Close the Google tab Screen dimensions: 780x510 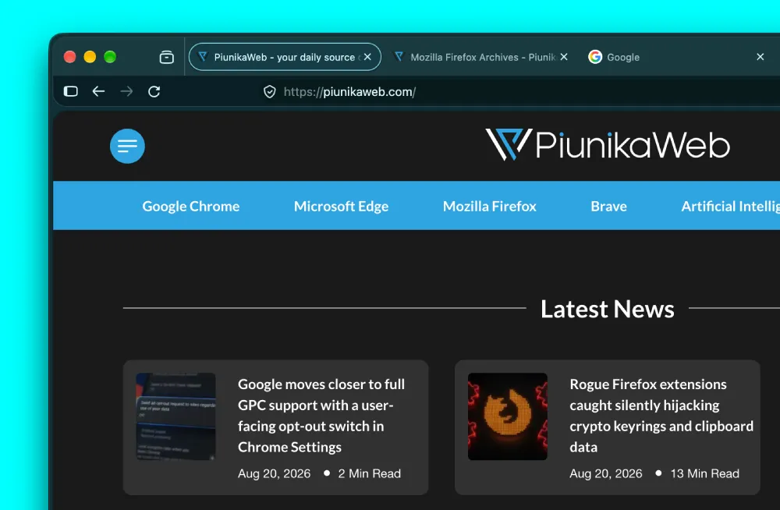tap(760, 57)
